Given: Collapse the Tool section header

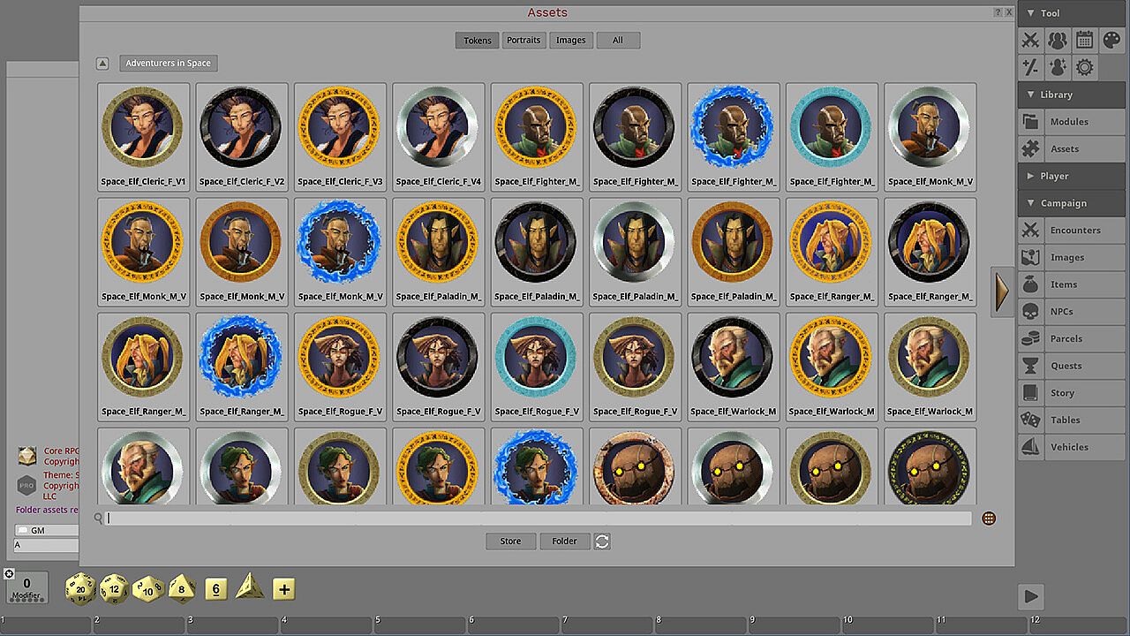Looking at the screenshot, I should [1073, 13].
